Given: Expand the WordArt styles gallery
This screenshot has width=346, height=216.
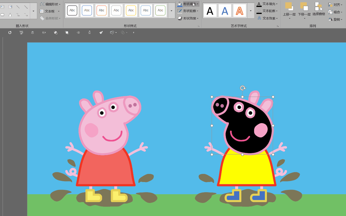Looking at the screenshot, I should point(251,11).
